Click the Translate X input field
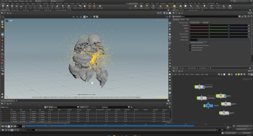This screenshot has width=253, height=136. coord(199,26)
